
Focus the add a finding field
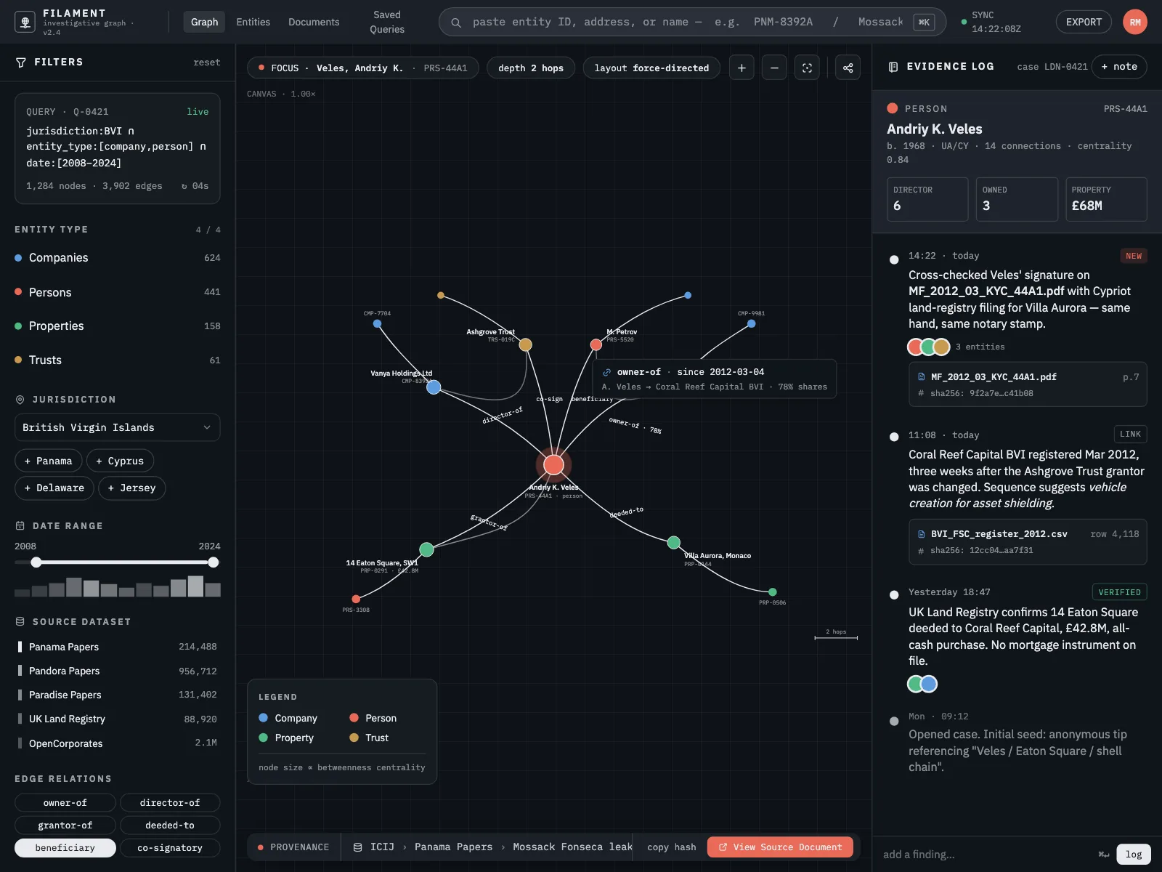[988, 855]
